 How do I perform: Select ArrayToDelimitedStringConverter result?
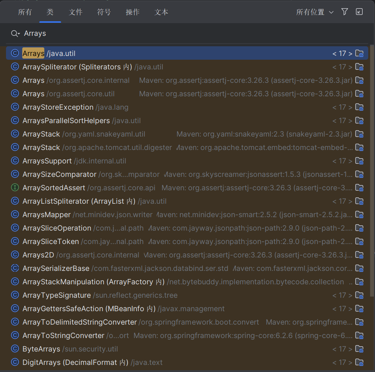click(x=187, y=322)
